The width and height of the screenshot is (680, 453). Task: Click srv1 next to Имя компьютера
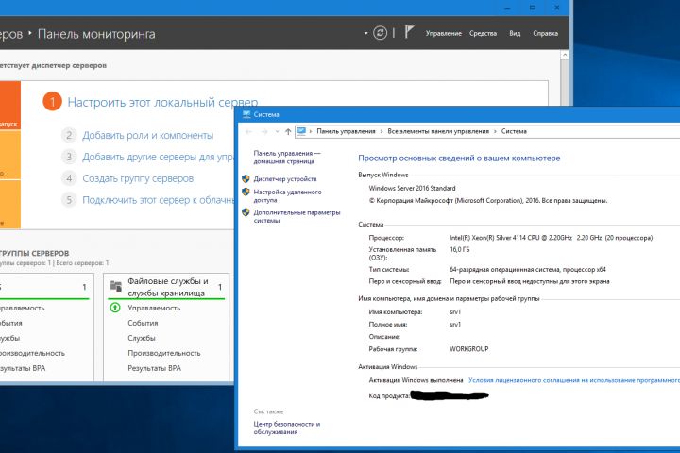pos(455,312)
